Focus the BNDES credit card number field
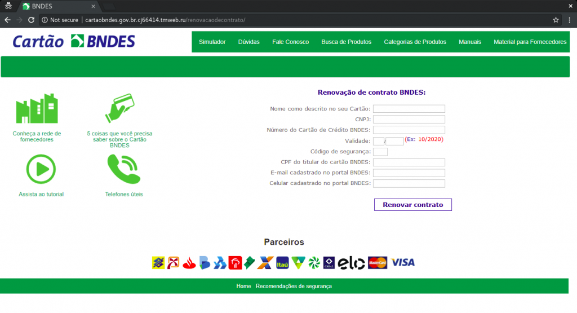This screenshot has height=313, width=577. click(409, 130)
